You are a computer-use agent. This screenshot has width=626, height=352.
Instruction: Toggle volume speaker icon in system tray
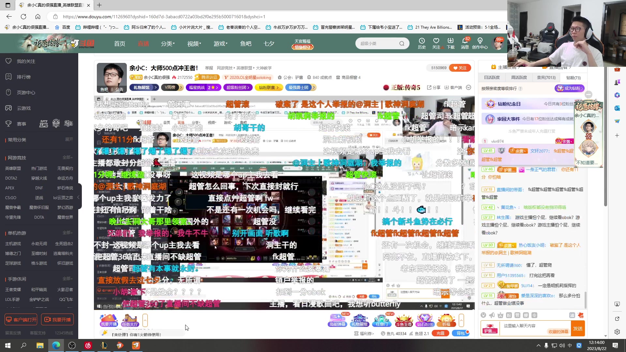562,345
